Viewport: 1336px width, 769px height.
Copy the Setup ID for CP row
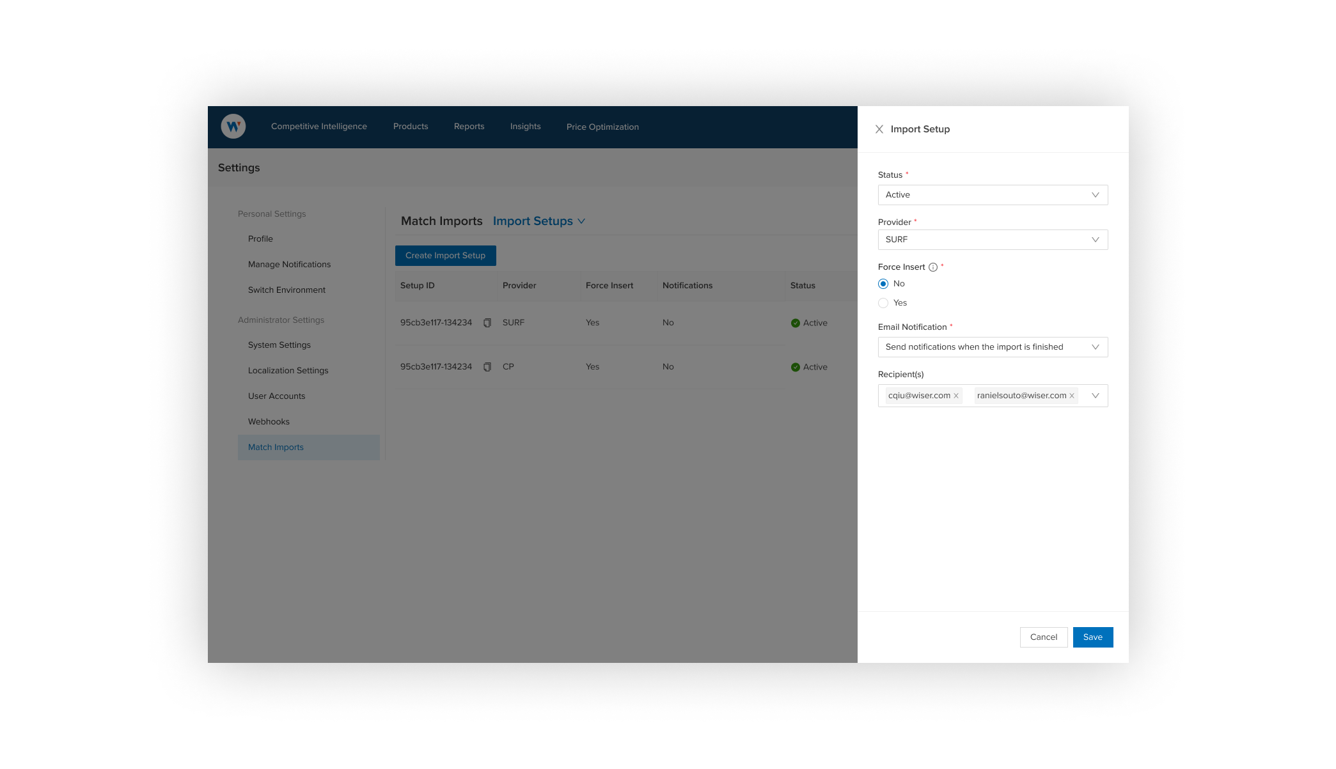[487, 367]
